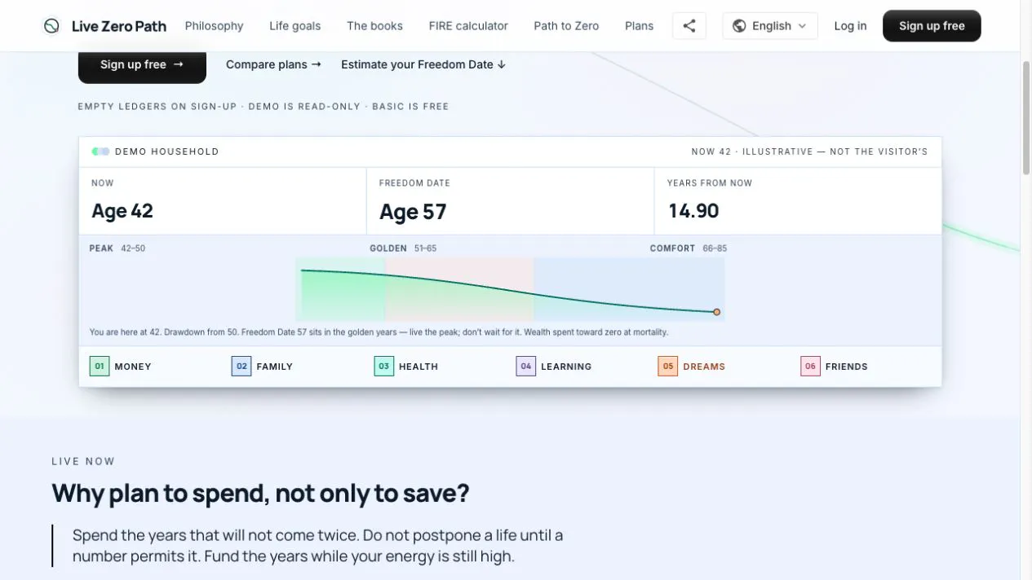1032x580 pixels.
Task: Click the header Sign up free button
Action: [x=932, y=26]
